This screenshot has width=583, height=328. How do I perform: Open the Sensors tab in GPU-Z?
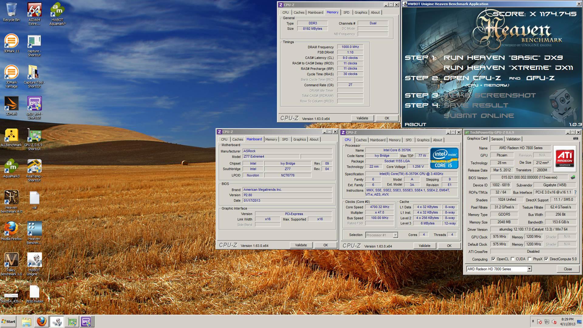click(x=497, y=139)
